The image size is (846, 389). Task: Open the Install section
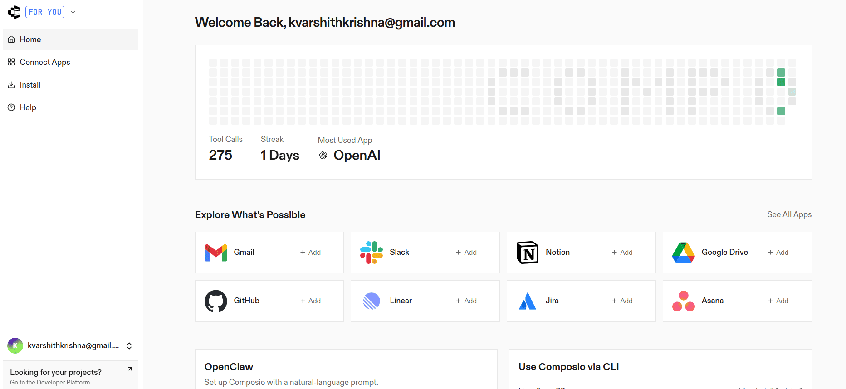(x=70, y=85)
